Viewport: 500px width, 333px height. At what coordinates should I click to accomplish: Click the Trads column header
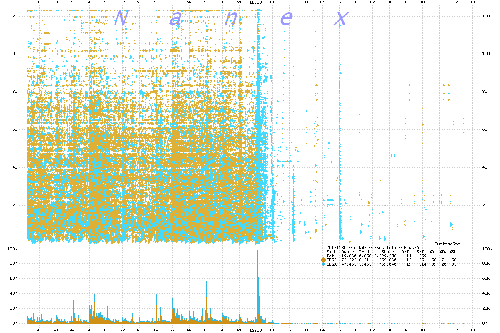[x=365, y=251]
